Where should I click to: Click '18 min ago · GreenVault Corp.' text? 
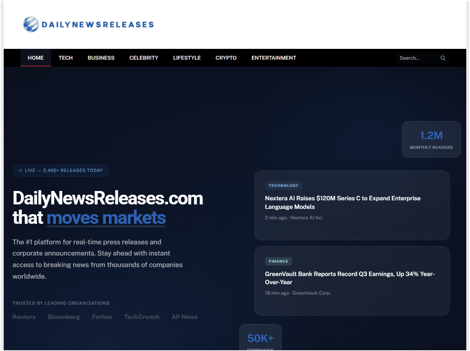pos(298,293)
